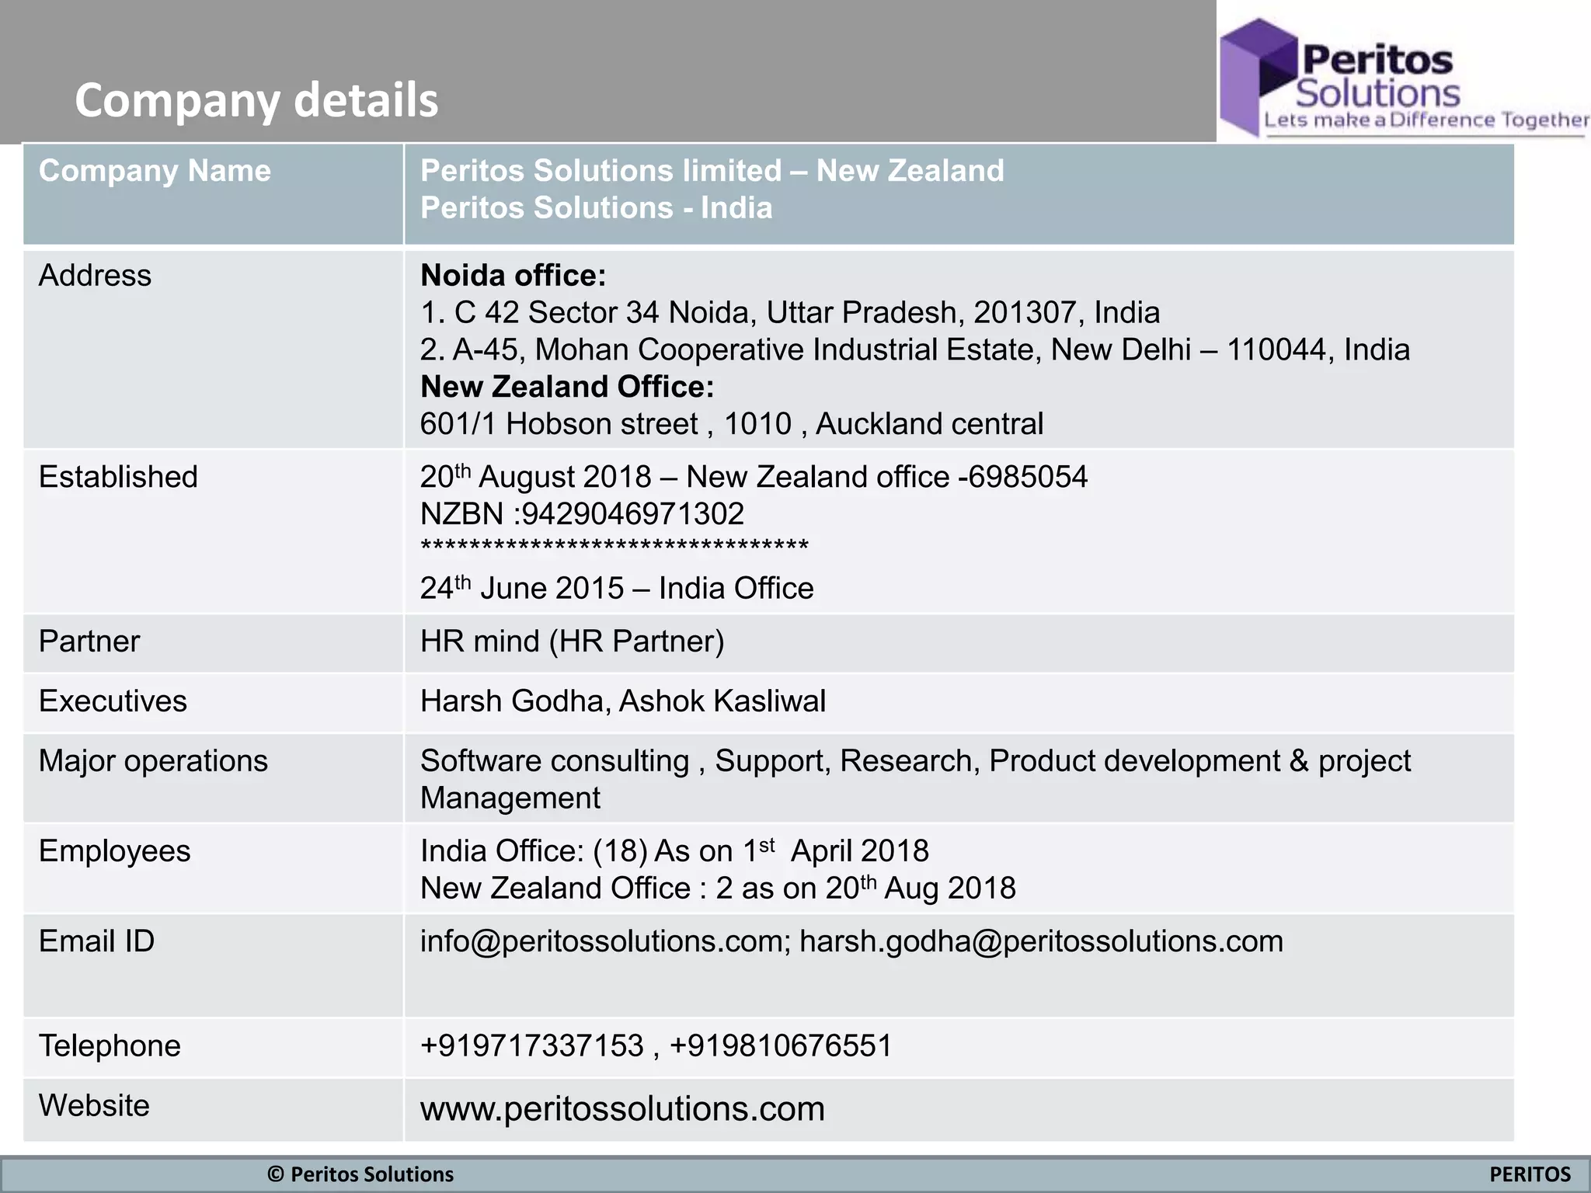Screen dimensions: 1591x1193
Task: Click the PERITOS footer label
Action: click(1530, 1174)
